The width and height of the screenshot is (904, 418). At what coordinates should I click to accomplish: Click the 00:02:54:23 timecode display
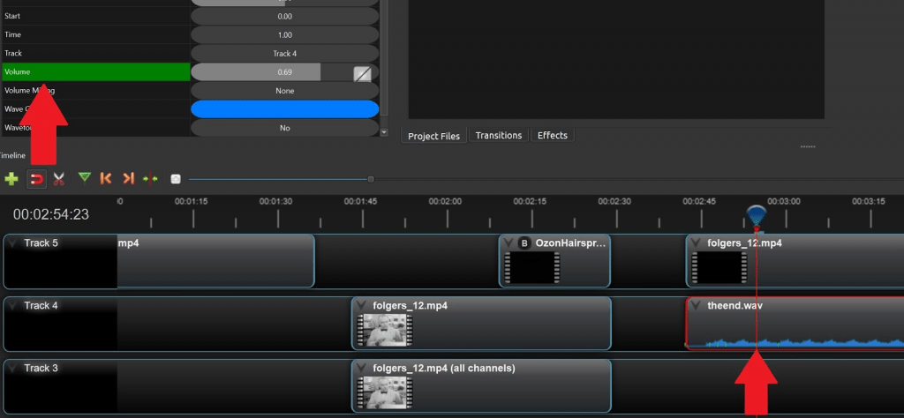pos(51,215)
